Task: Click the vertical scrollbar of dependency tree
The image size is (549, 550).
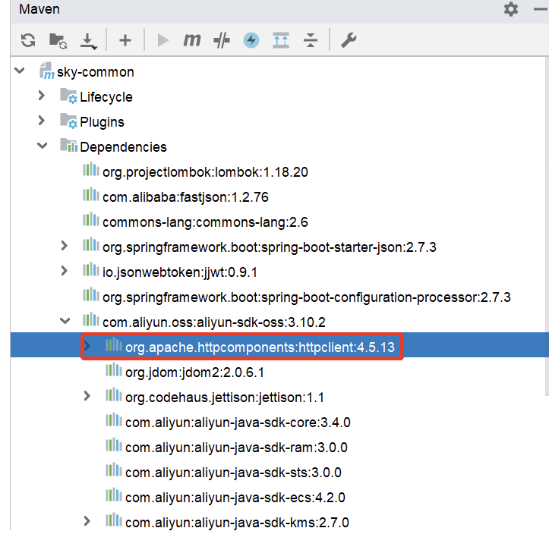Action: [547, 226]
